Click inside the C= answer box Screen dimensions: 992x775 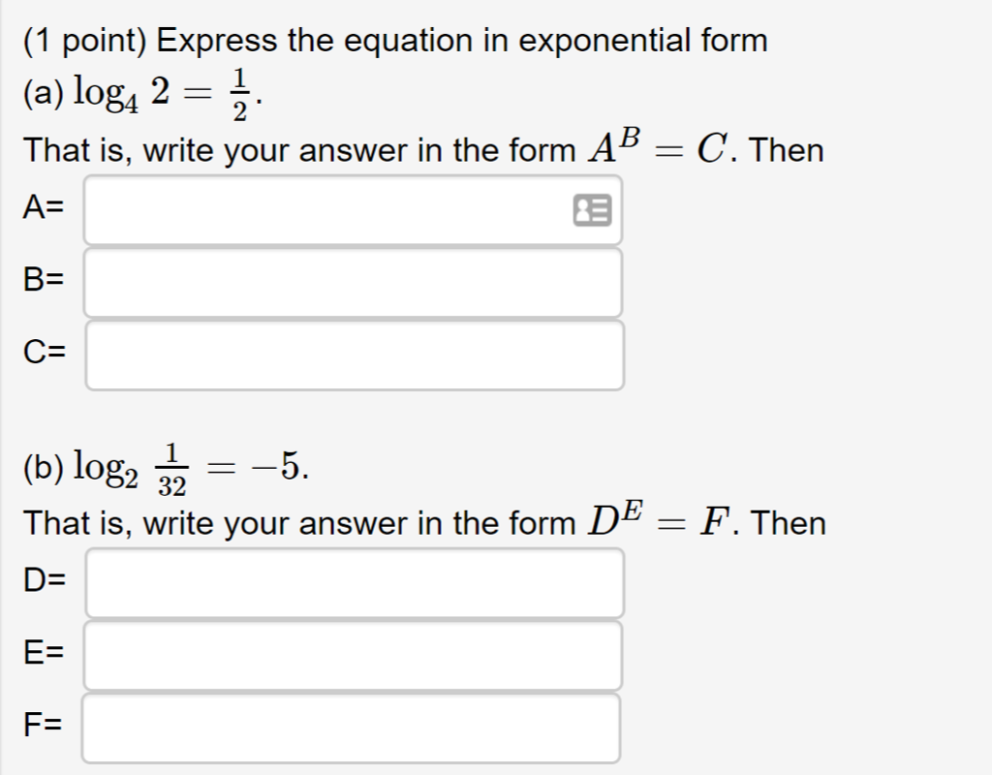coord(339,356)
